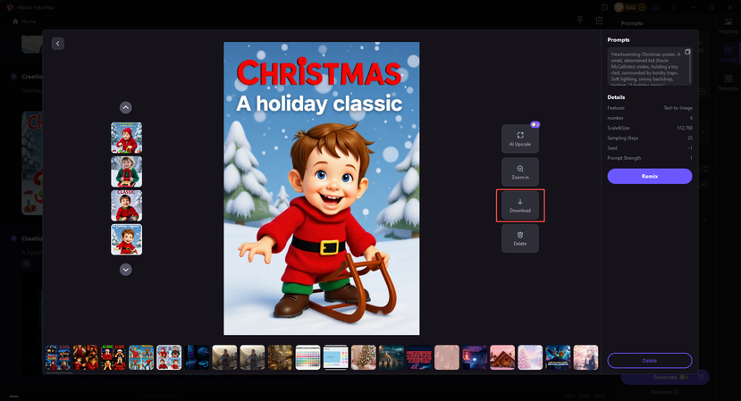Click the down chevron below the variation thumbnails
Screen dimensions: 741x401
126,269
